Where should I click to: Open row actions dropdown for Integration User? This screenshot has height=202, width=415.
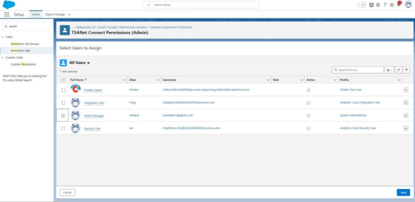click(406, 103)
